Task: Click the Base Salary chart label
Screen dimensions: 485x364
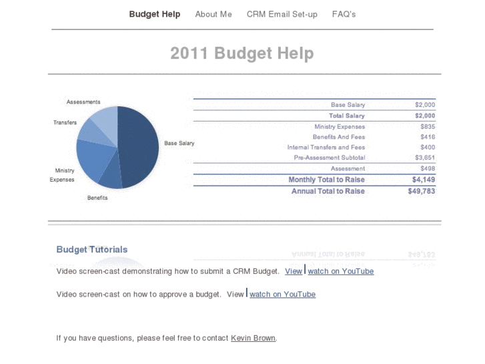Action: pyautogui.click(x=179, y=143)
